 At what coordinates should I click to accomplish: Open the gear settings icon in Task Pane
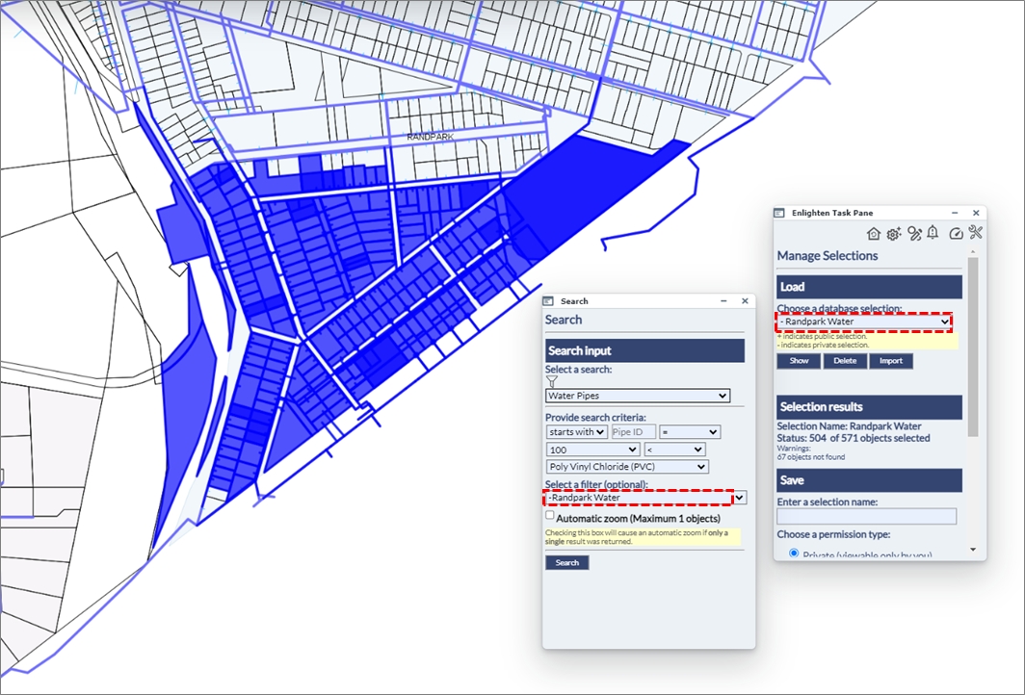(894, 233)
